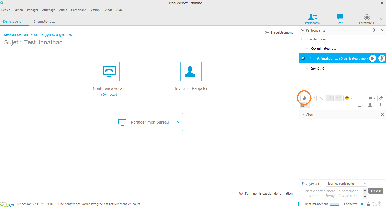Click the phone monitor audio icon beside Animateur
The width and height of the screenshot is (386, 211).
(310, 58)
